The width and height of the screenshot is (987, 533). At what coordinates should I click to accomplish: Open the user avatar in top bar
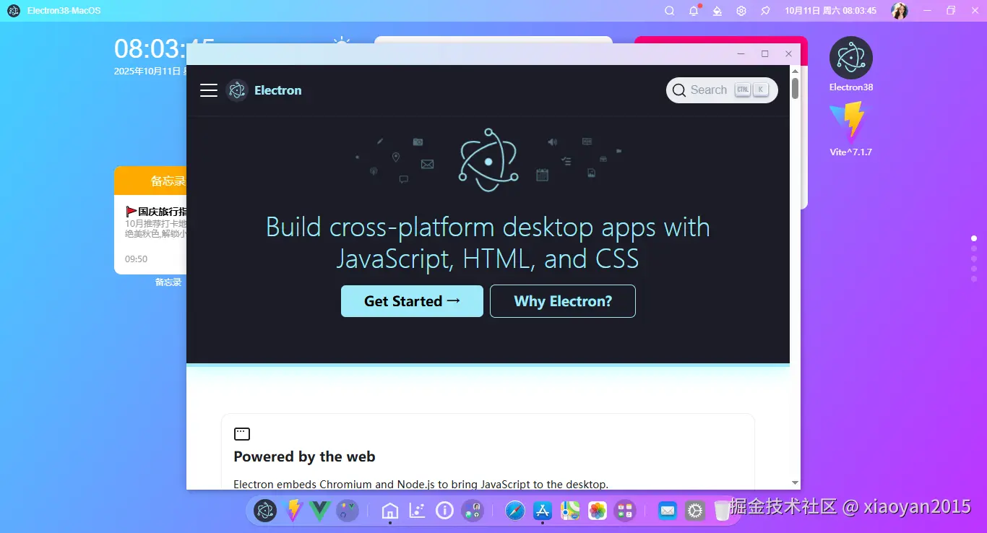point(900,11)
